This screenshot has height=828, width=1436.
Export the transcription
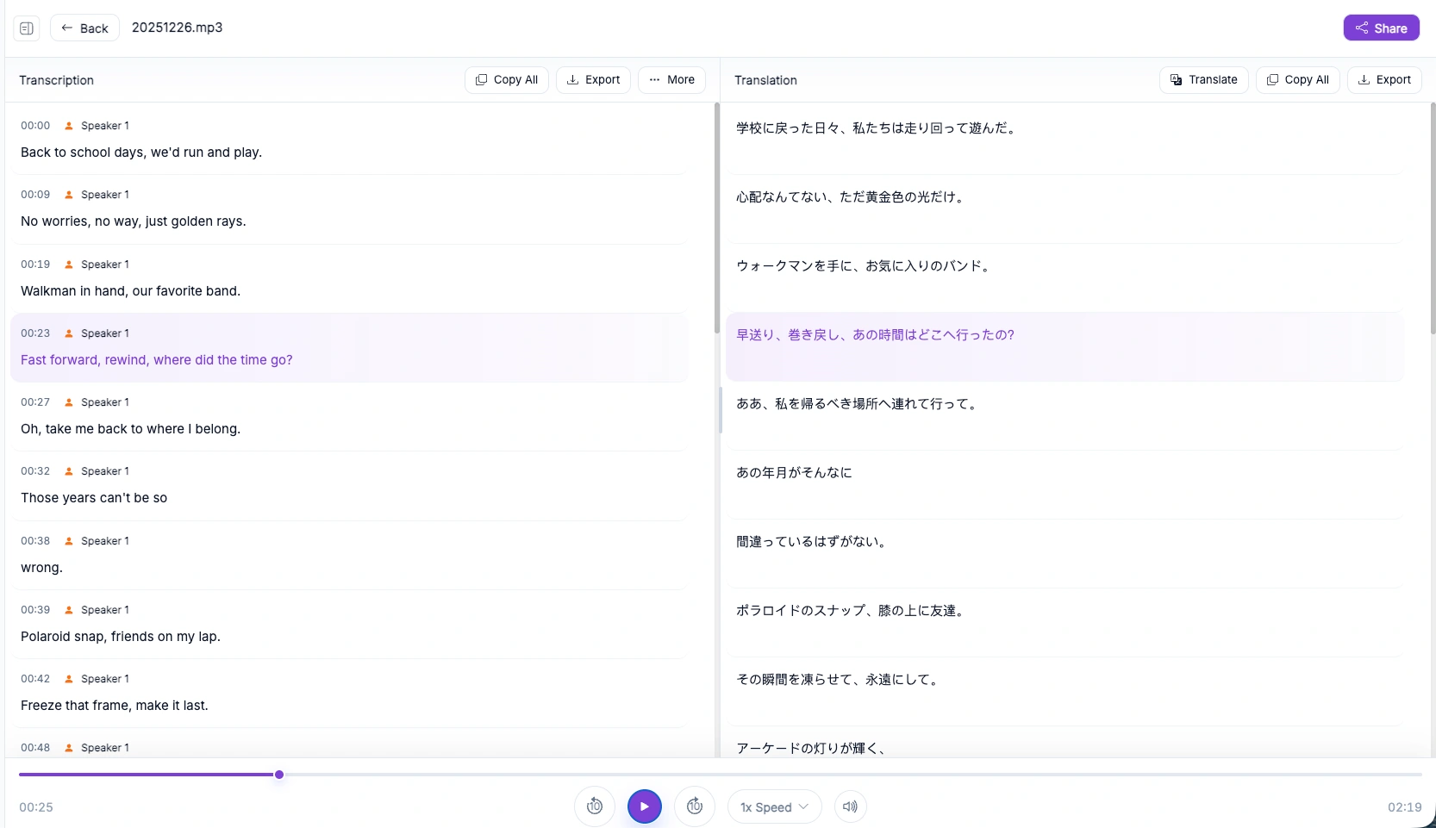[594, 80]
